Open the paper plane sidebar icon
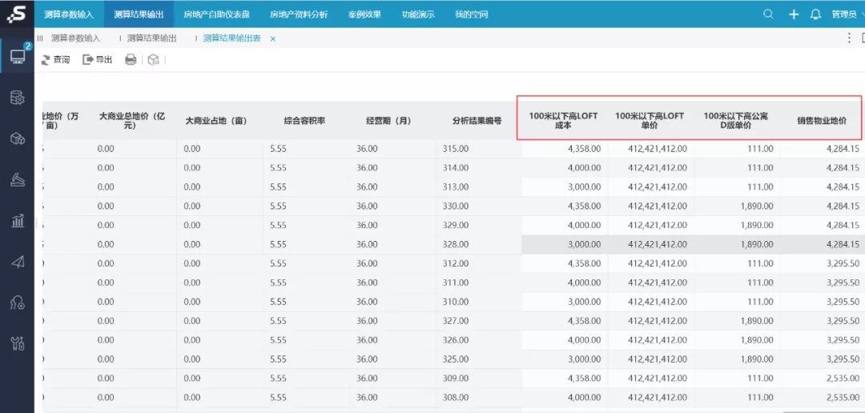The width and height of the screenshot is (865, 413). point(18,262)
